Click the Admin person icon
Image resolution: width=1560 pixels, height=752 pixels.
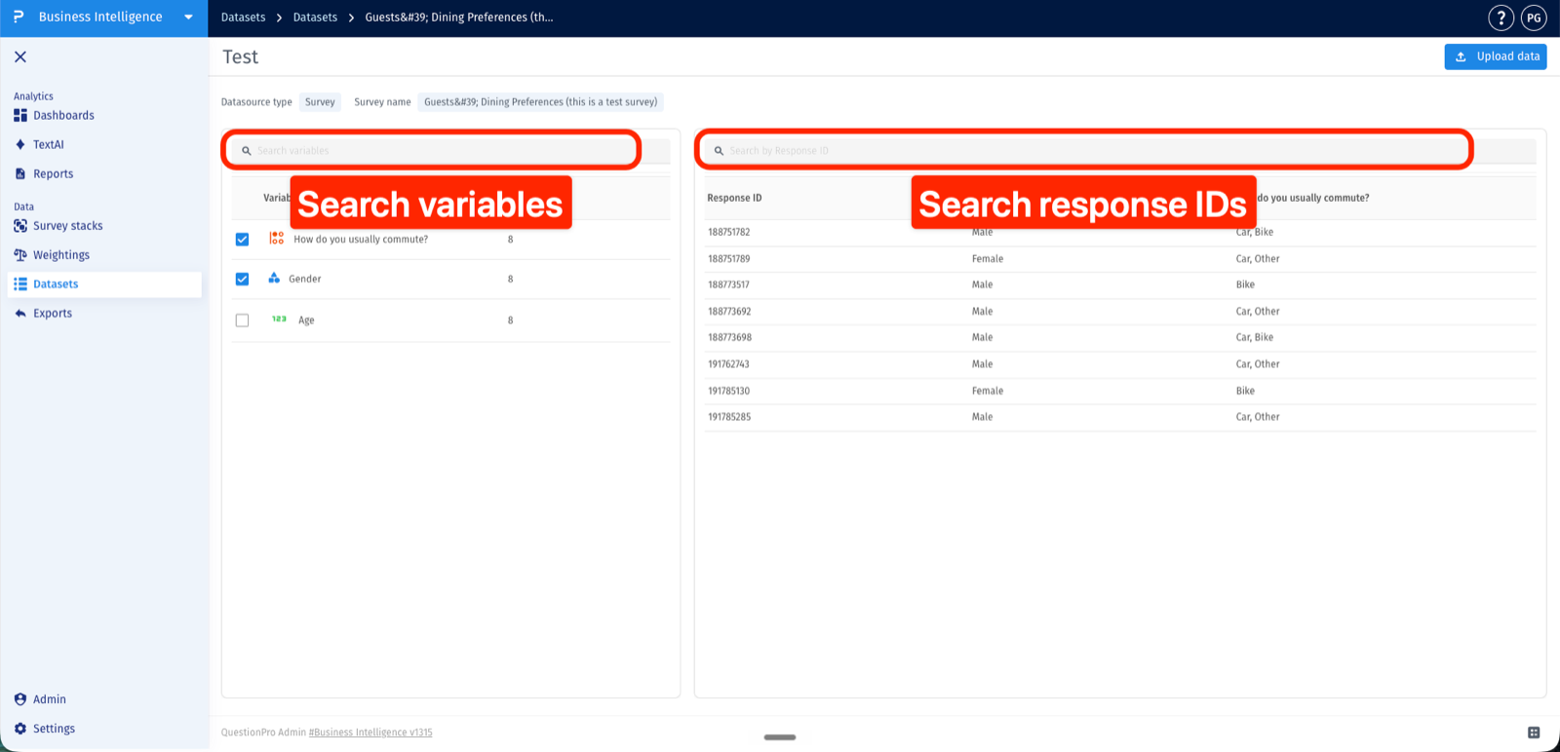click(x=20, y=698)
